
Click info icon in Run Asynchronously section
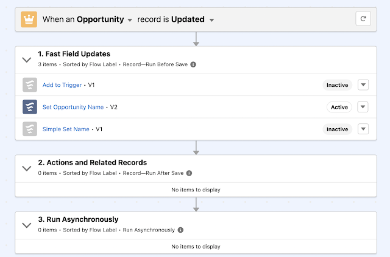point(180,230)
